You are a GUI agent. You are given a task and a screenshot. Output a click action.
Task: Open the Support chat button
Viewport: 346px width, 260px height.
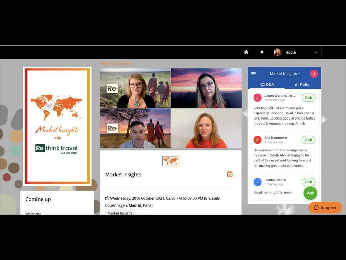point(325,208)
